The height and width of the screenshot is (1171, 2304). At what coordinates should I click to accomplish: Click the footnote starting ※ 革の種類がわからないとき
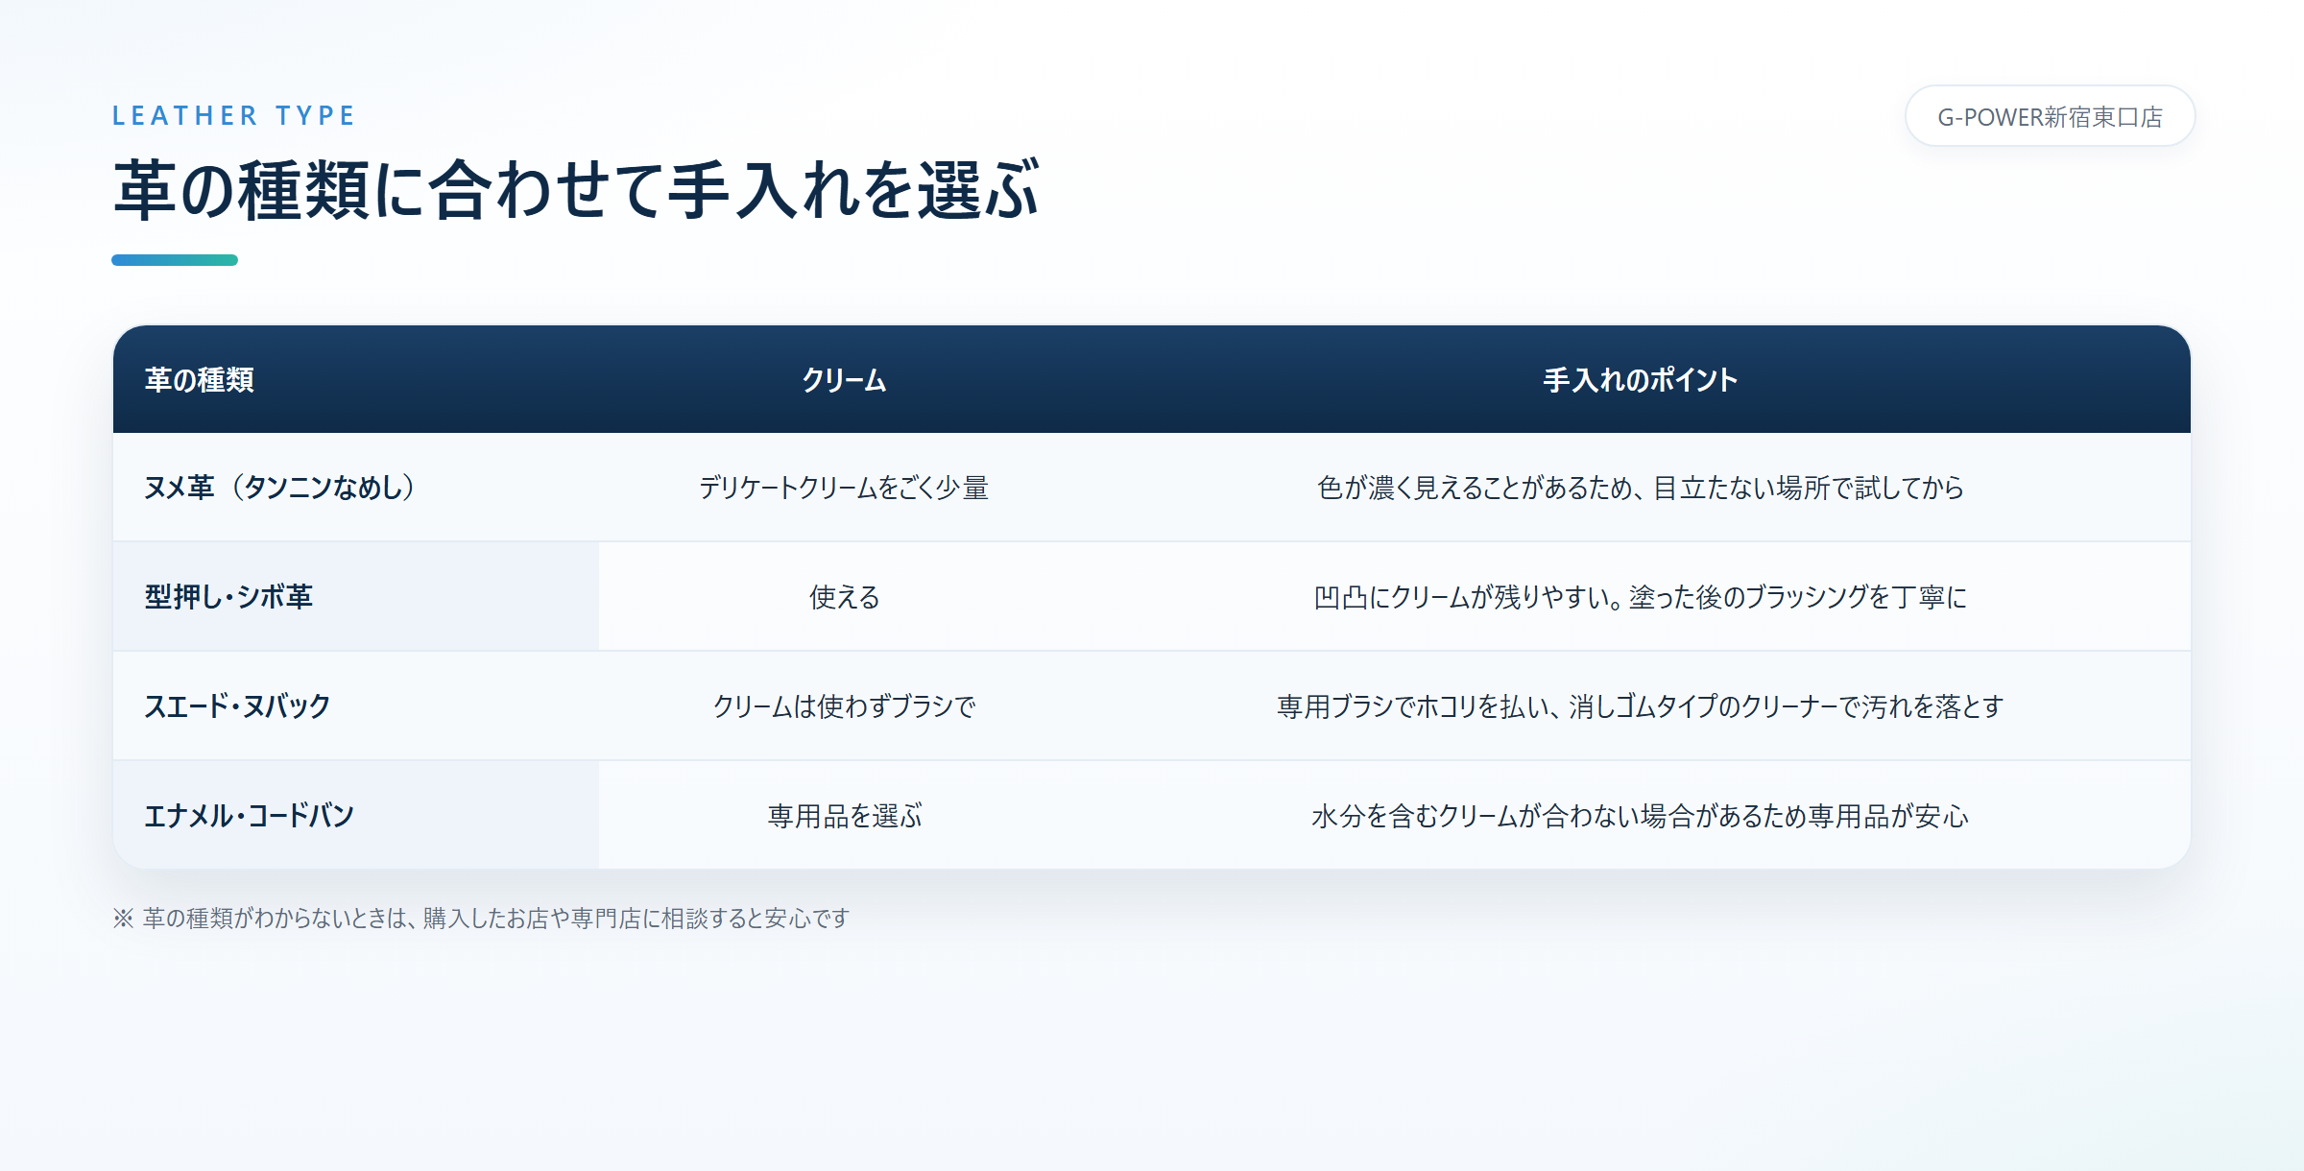click(481, 919)
